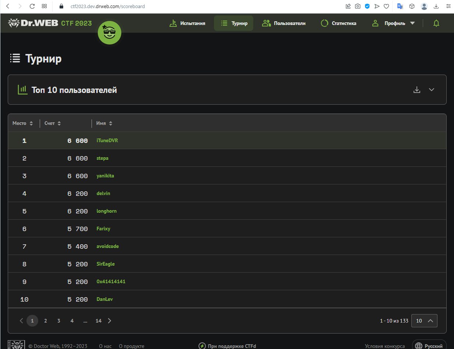Download the top 10 users chart
Screen dimensions: 454x349
tap(417, 90)
